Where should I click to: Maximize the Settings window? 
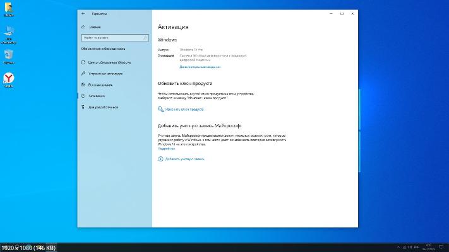coord(342,13)
